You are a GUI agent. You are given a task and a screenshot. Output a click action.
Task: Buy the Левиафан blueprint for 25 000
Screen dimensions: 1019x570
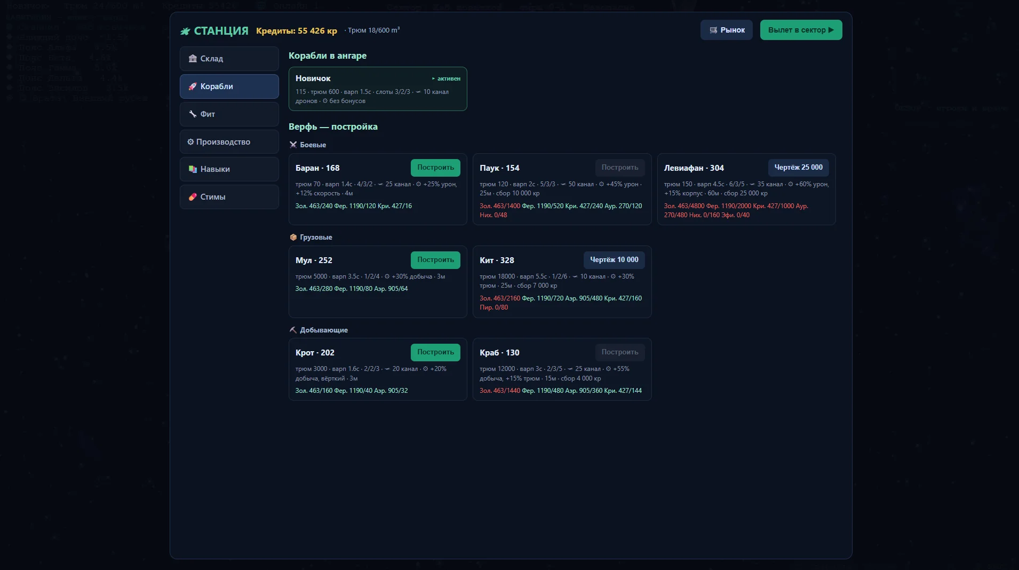[798, 168]
